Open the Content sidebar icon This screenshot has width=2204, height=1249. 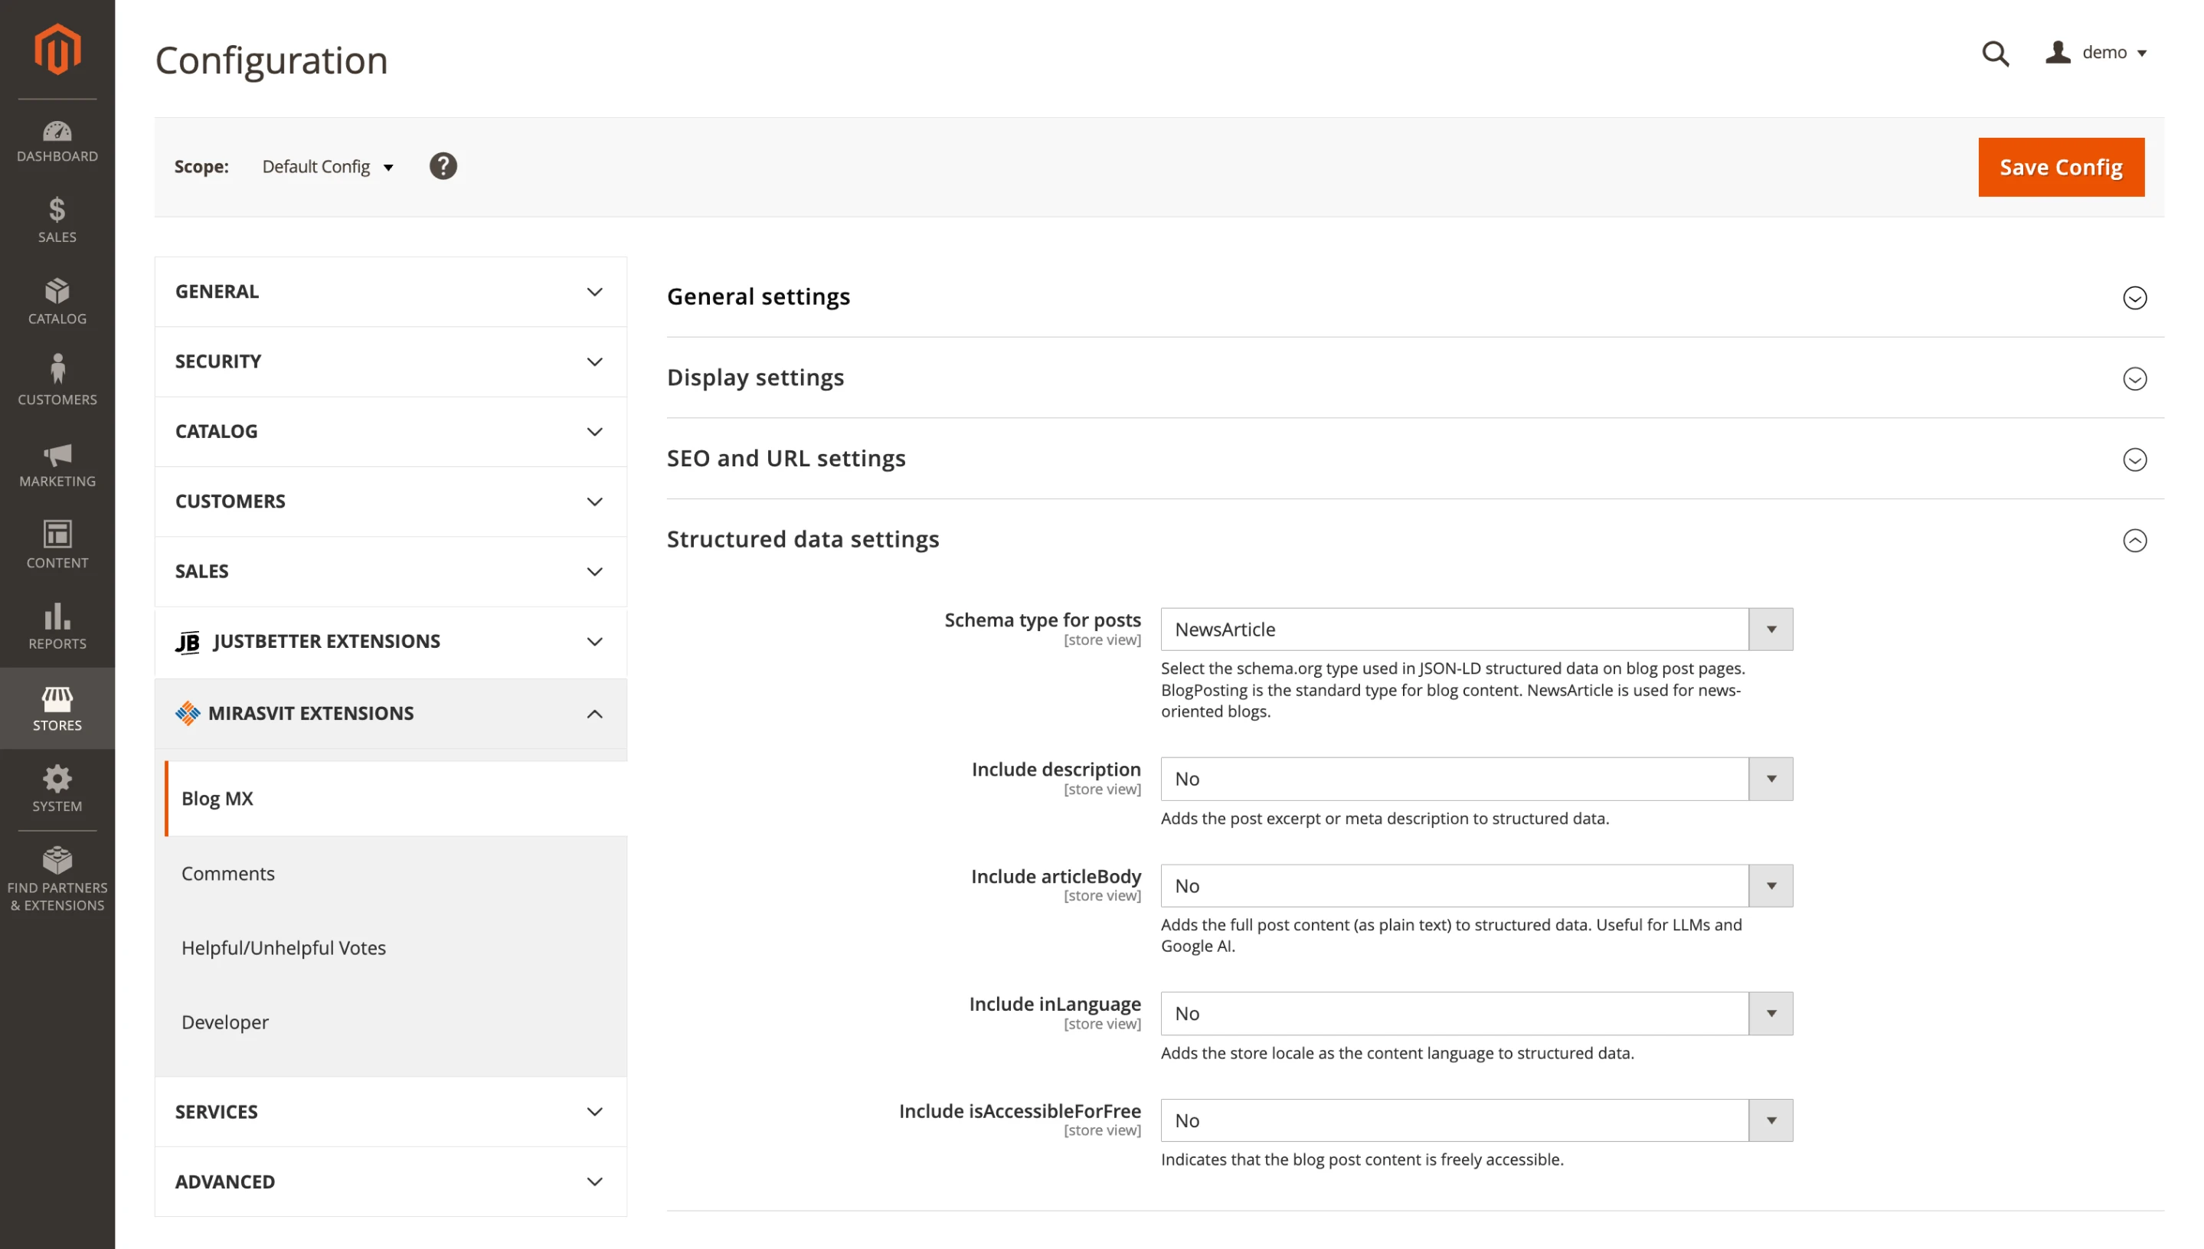pyautogui.click(x=57, y=544)
